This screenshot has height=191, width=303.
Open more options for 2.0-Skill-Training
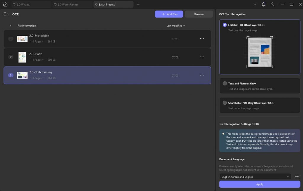click(x=202, y=75)
